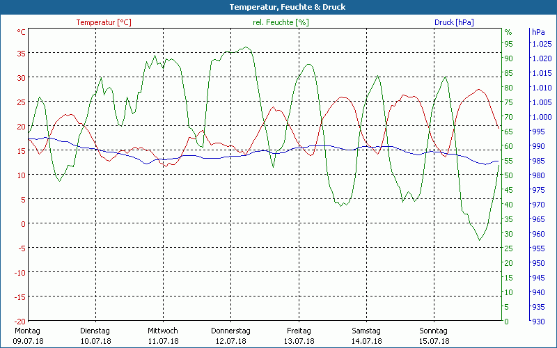Click the date '10.07.18'
Viewport: 557px width, 348px height.
pyautogui.click(x=95, y=341)
